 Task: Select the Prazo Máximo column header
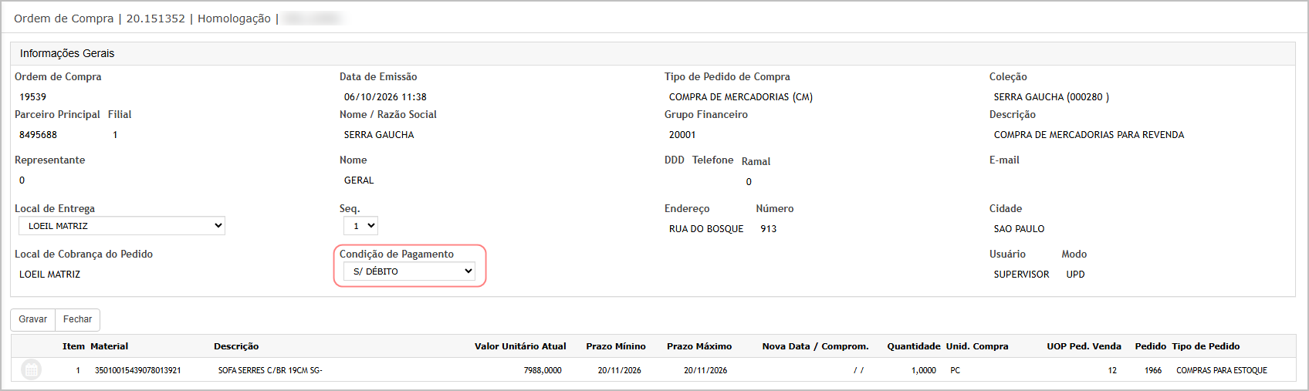pyautogui.click(x=699, y=346)
